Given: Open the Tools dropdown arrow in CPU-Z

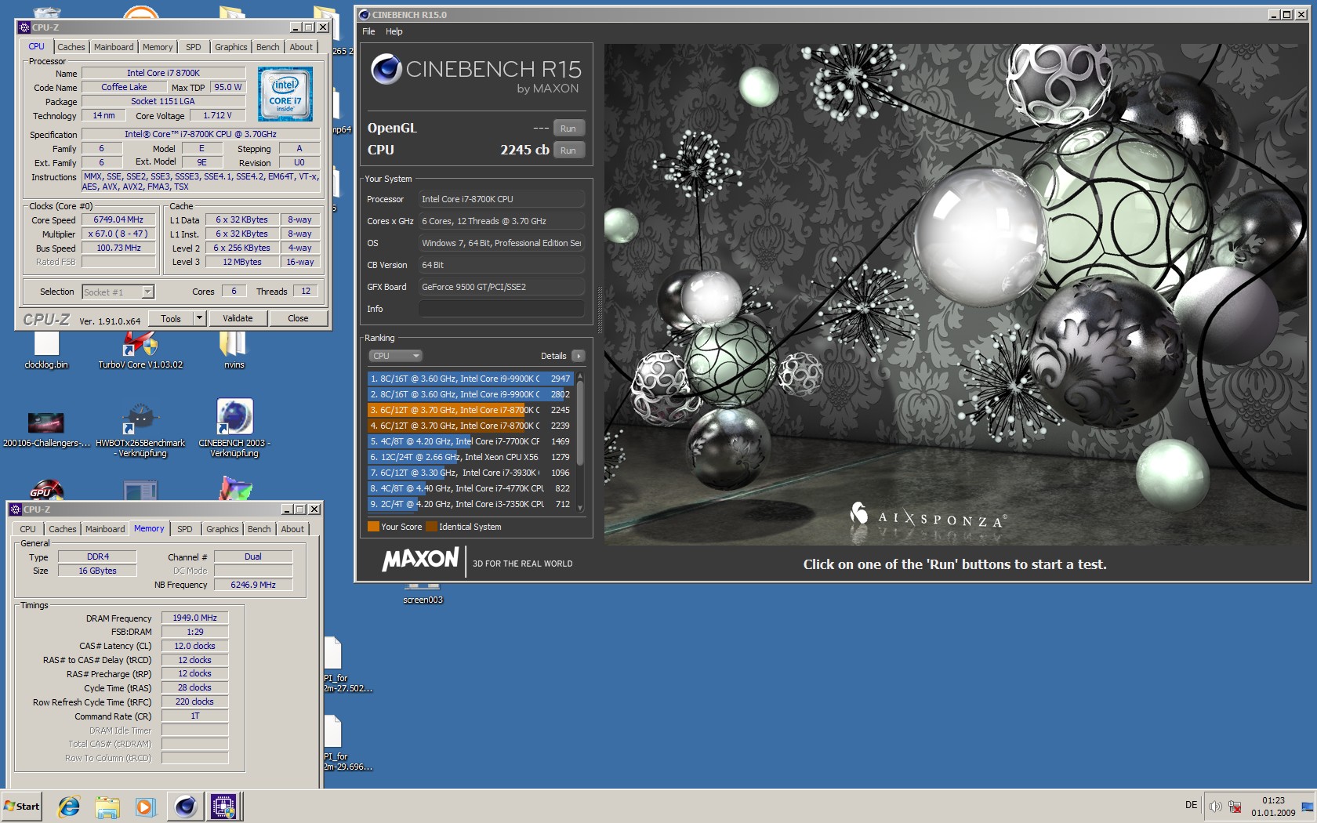Looking at the screenshot, I should [199, 318].
